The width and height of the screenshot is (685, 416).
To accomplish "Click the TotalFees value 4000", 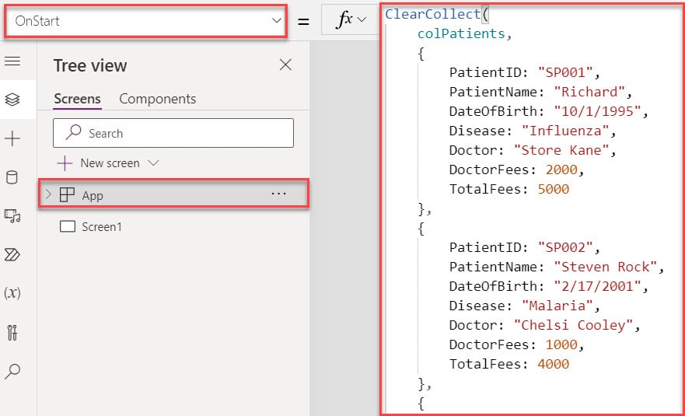I will coord(553,364).
